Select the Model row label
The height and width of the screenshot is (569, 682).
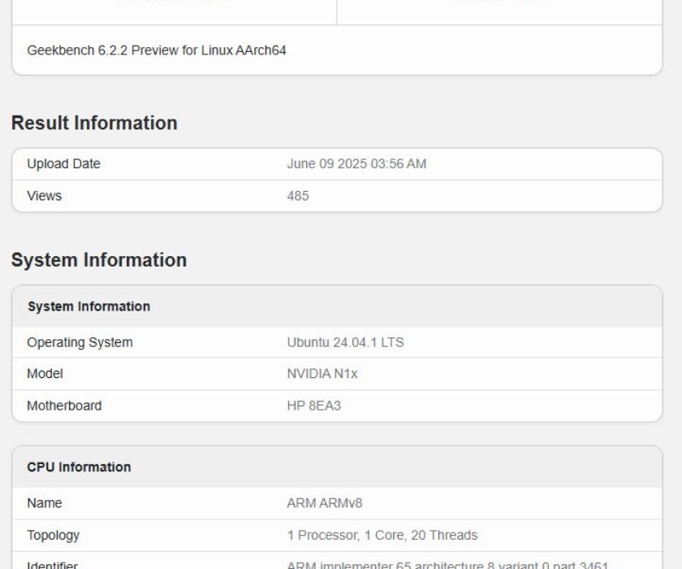pos(45,374)
